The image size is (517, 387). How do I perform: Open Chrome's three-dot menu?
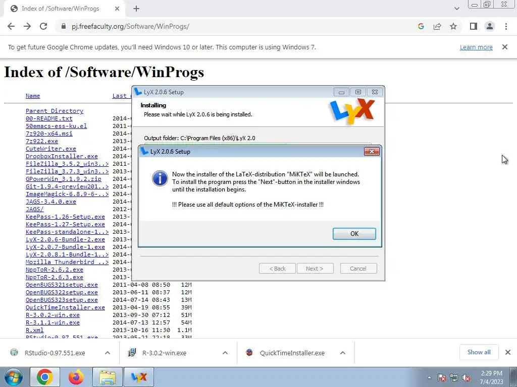point(506,26)
